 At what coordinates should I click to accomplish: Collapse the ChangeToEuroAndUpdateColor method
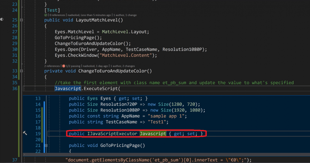tap(21, 71)
